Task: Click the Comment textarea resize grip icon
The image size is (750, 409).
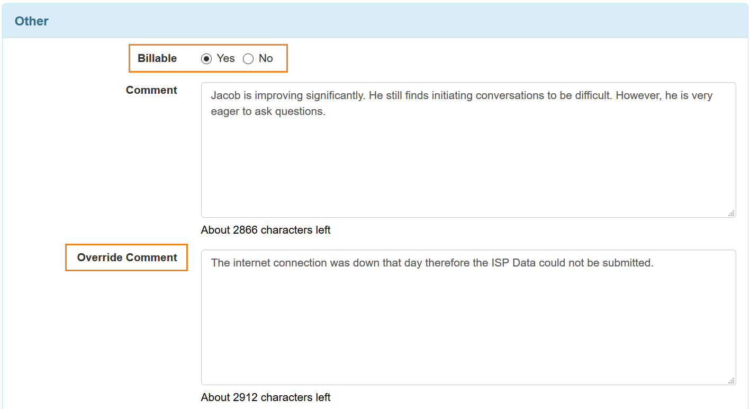Action: (x=731, y=212)
